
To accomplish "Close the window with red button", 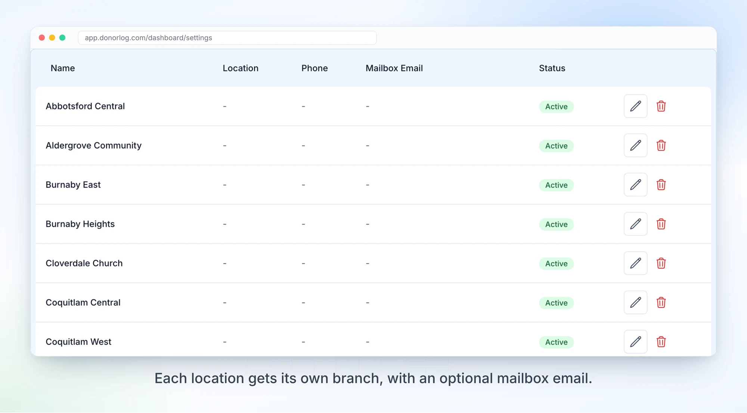I will pos(42,38).
